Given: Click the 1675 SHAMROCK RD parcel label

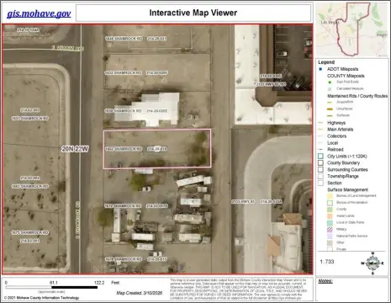Looking at the screenshot, I should pos(30,232).
